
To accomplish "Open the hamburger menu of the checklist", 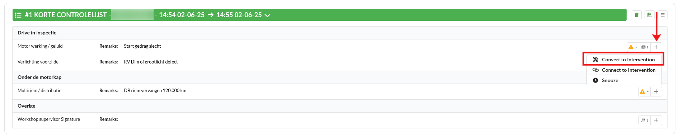I will coord(662,15).
